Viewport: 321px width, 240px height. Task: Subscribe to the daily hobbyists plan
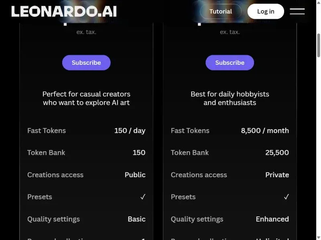click(230, 63)
